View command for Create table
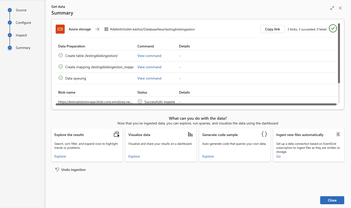Viewport: 351px width, 208px height. click(149, 56)
